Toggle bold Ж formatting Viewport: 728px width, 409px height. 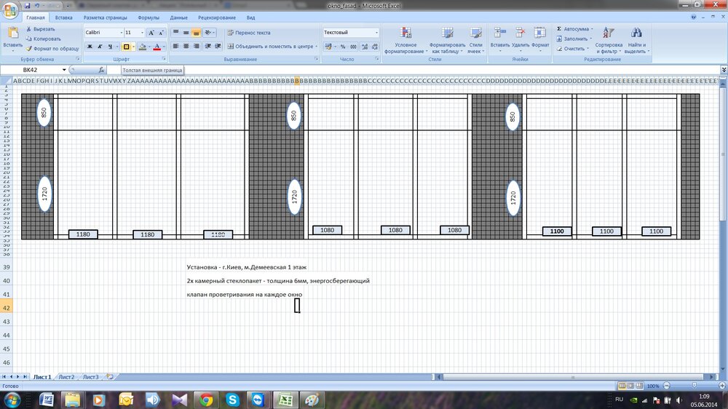pyautogui.click(x=90, y=47)
